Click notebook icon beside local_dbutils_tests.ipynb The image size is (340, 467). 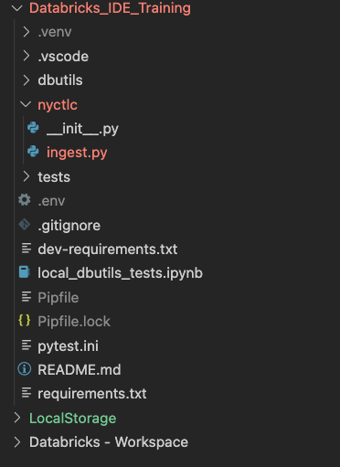25,272
